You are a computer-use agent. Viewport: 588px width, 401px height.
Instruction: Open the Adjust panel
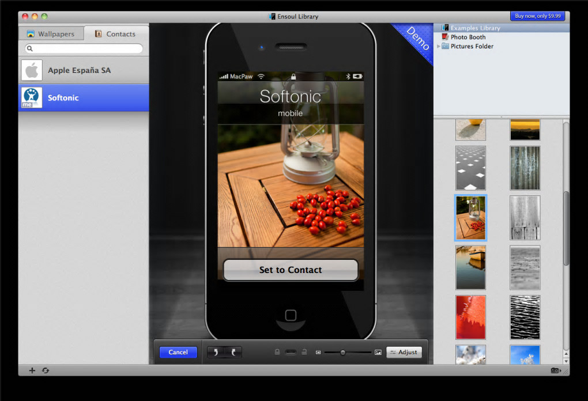[404, 352]
